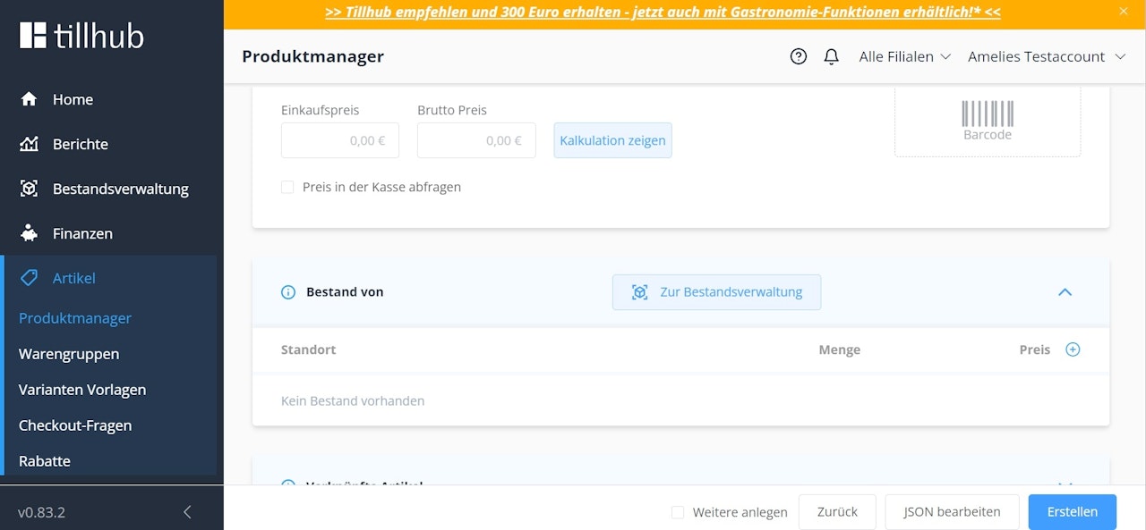Viewport: 1146px width, 530px height.
Task: Check 'Weitere anlegen' in the footer
Action: [677, 512]
